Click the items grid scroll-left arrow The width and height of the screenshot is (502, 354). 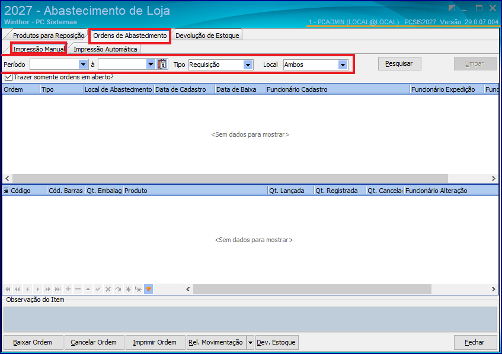click(x=188, y=289)
